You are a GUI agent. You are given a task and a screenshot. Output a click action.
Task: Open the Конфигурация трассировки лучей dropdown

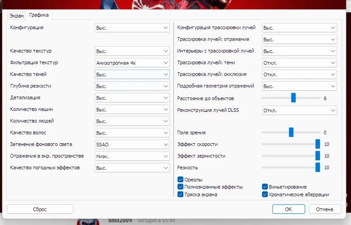[x=299, y=28]
